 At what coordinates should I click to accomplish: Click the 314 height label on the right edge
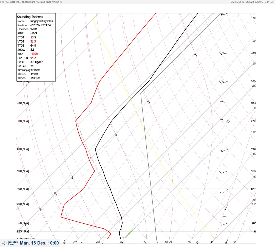pos(253,103)
